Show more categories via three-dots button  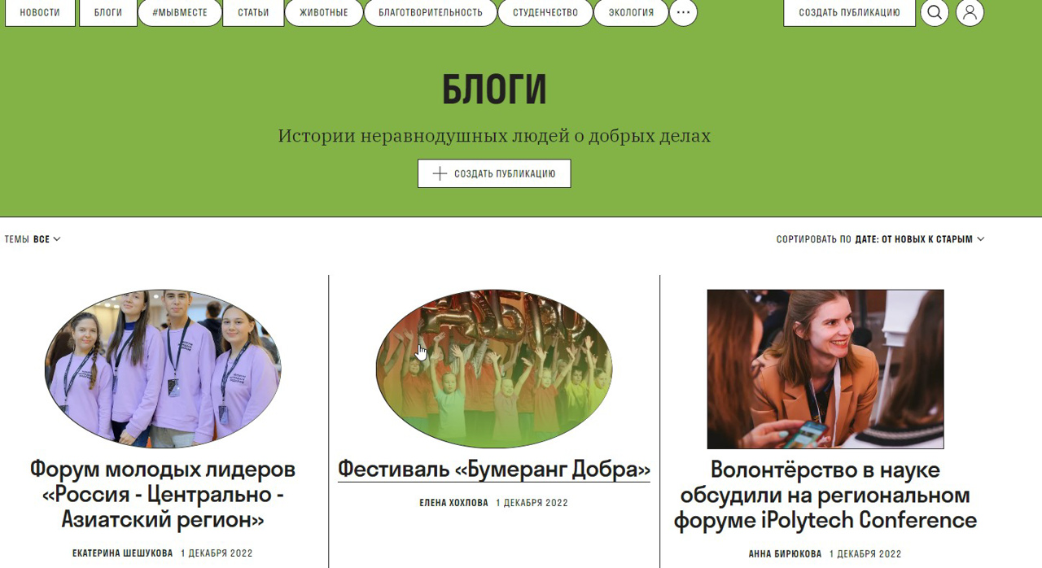click(x=684, y=12)
